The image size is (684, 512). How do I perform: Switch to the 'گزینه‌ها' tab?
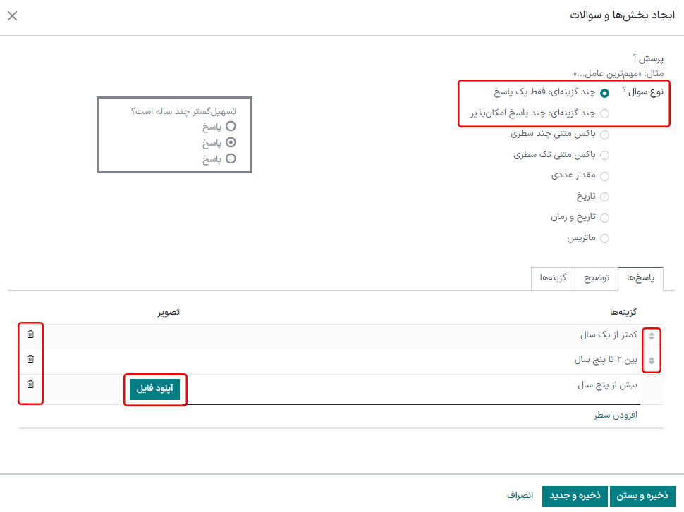554,278
